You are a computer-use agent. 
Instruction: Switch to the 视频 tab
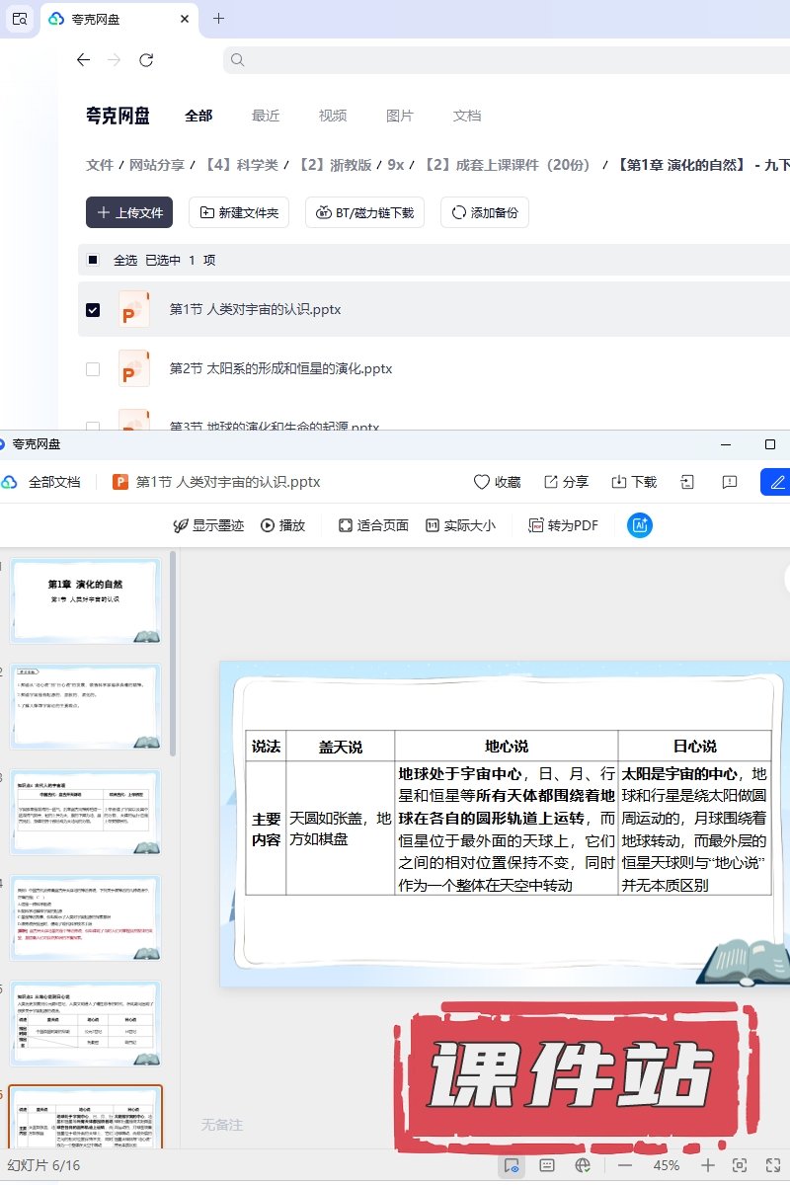tap(333, 116)
